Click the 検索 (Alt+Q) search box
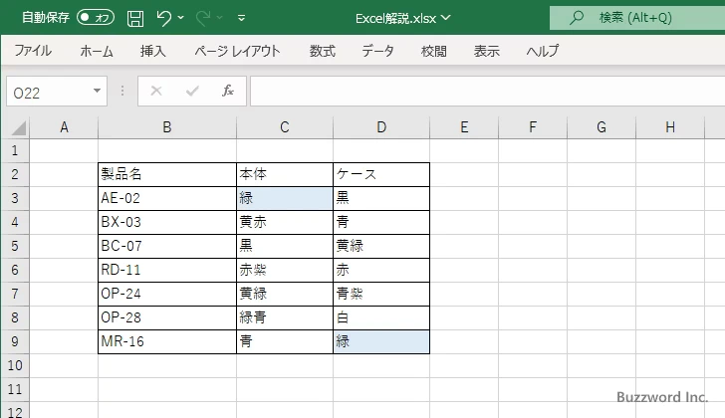The image size is (725, 418). (637, 18)
